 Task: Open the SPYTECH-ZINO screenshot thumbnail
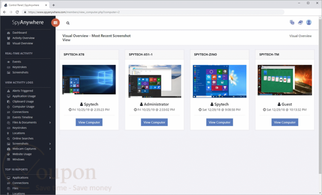click(219, 81)
